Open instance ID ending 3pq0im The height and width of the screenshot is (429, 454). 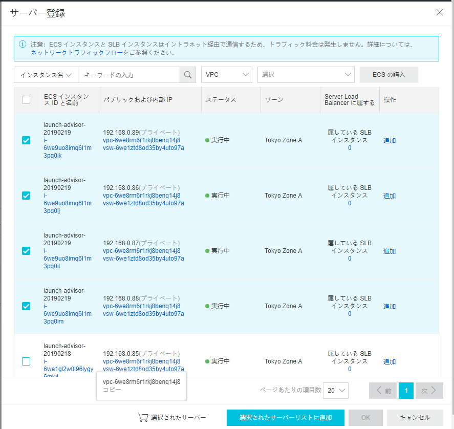pyautogui.click(x=68, y=314)
